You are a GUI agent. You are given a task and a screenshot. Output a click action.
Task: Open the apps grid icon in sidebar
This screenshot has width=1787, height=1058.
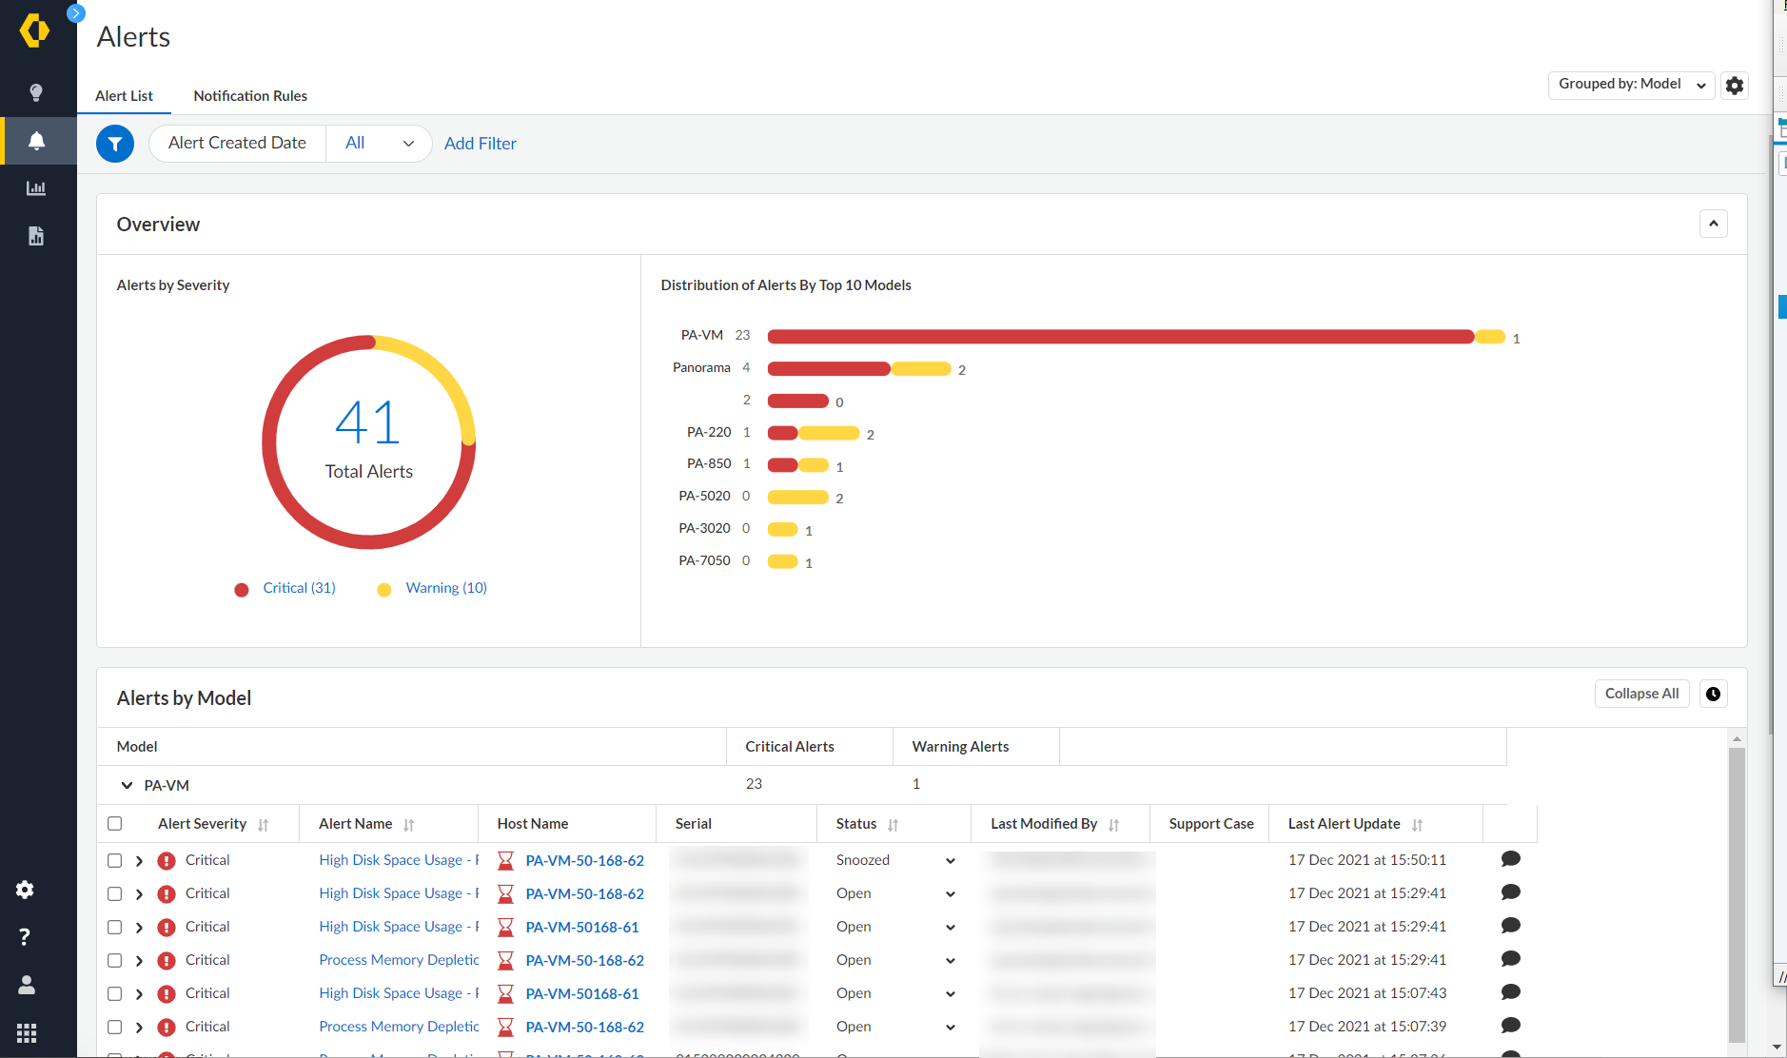point(27,1032)
